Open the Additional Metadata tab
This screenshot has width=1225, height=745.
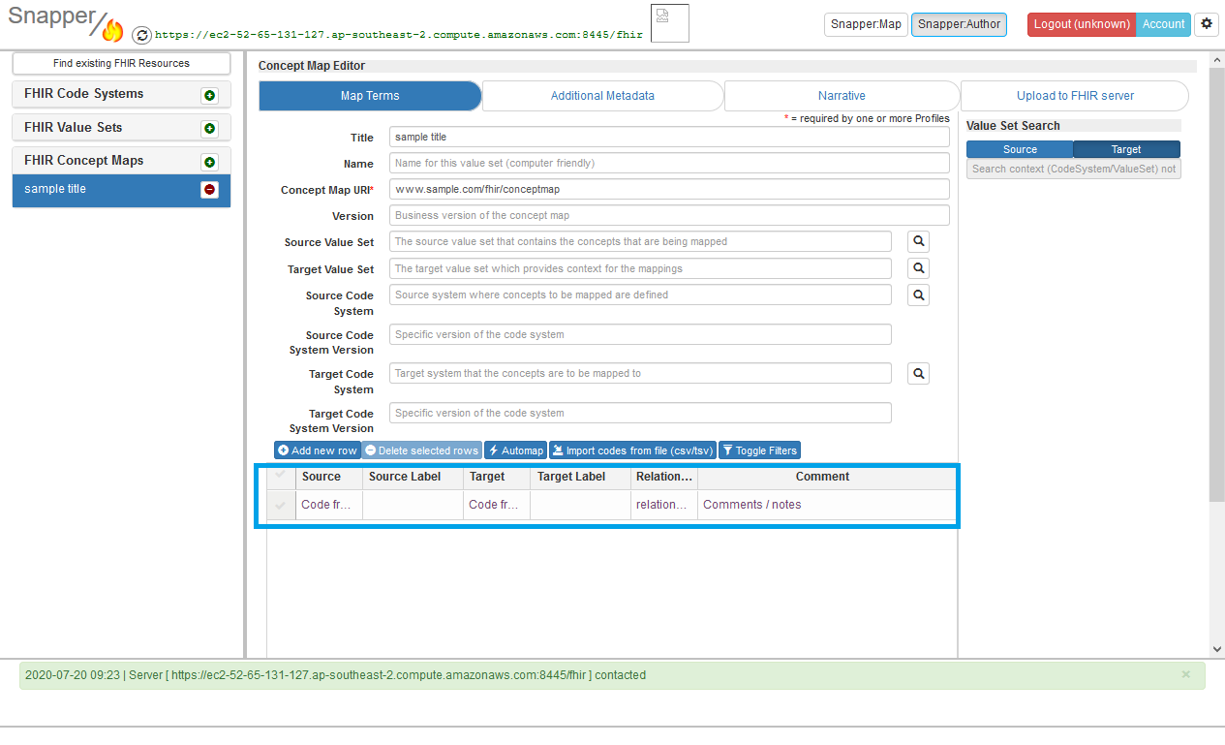(x=602, y=96)
